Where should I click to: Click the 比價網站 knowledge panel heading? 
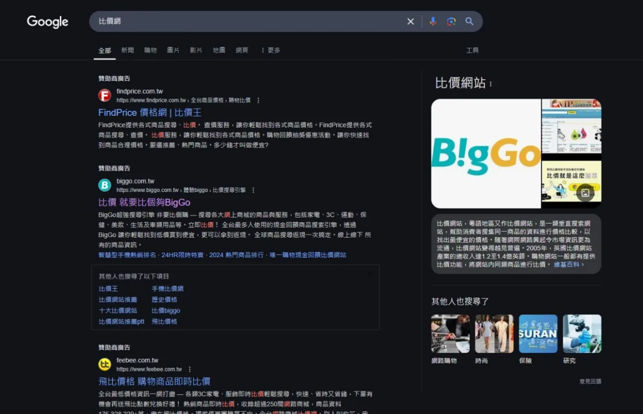[460, 83]
